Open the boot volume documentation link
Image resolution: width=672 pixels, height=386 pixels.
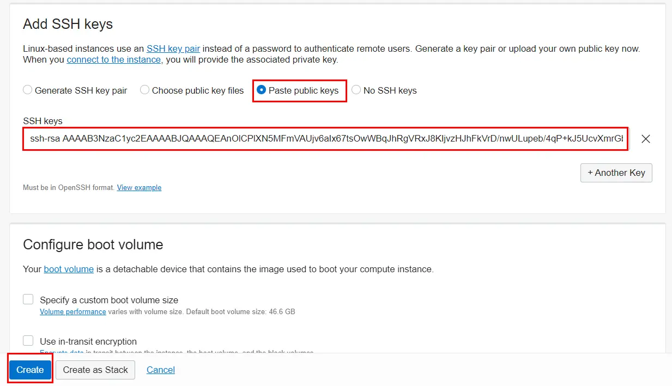click(x=69, y=269)
